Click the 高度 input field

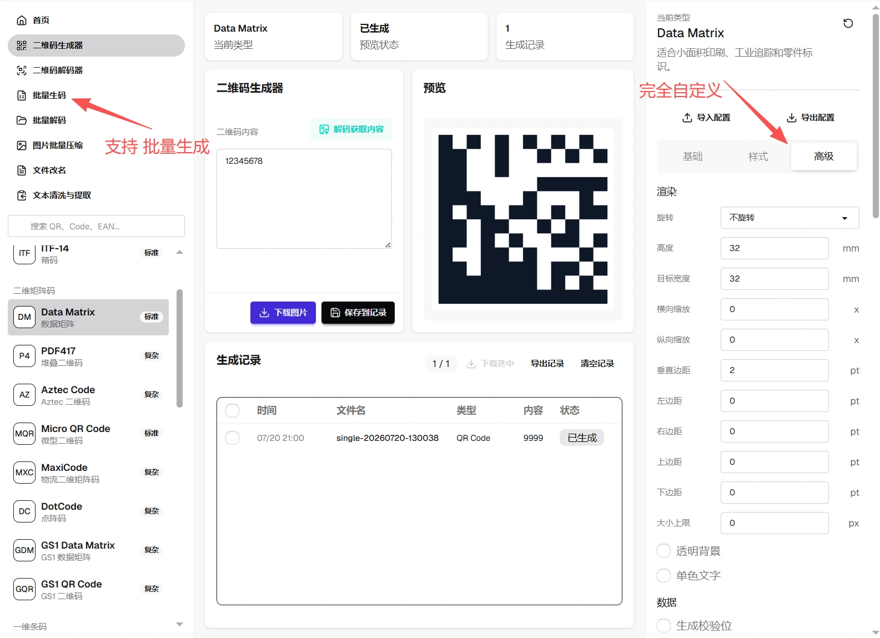[x=775, y=248]
